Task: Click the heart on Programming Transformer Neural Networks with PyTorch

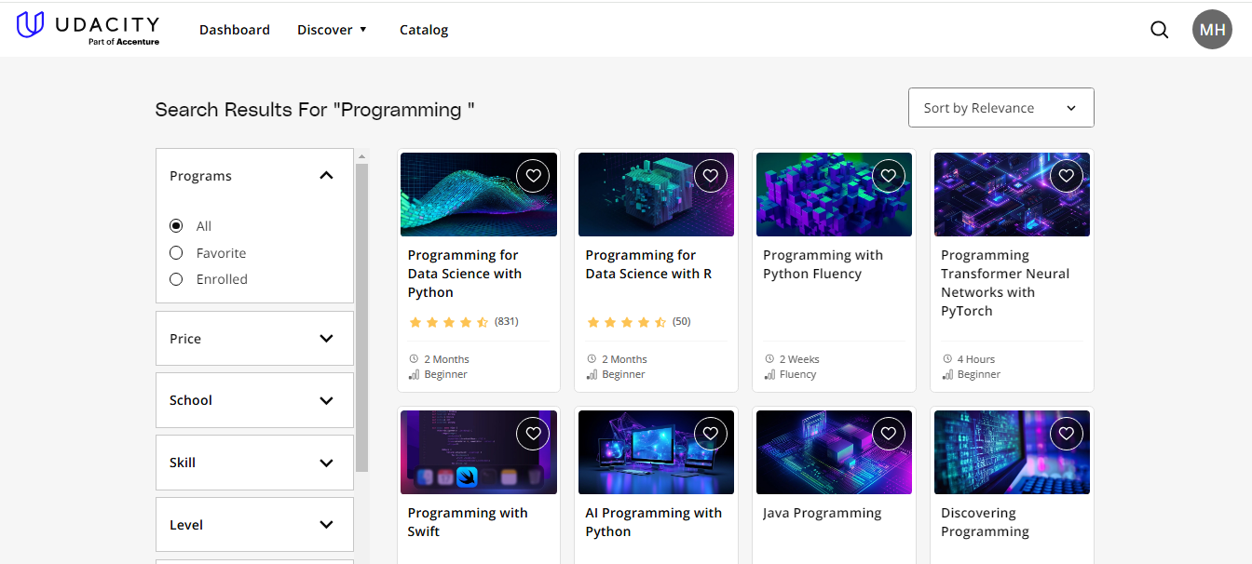Action: [1066, 175]
